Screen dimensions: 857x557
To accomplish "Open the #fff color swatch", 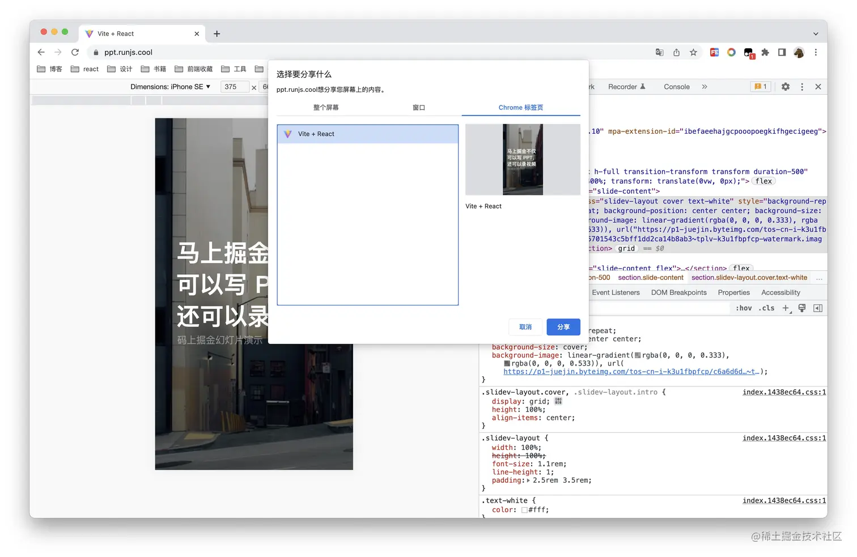I will 524,510.
